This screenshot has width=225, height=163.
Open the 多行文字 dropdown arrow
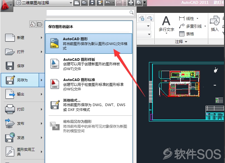click(x=166, y=33)
